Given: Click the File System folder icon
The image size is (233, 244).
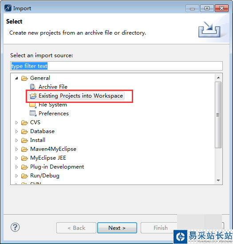Looking at the screenshot, I should click(33, 105).
